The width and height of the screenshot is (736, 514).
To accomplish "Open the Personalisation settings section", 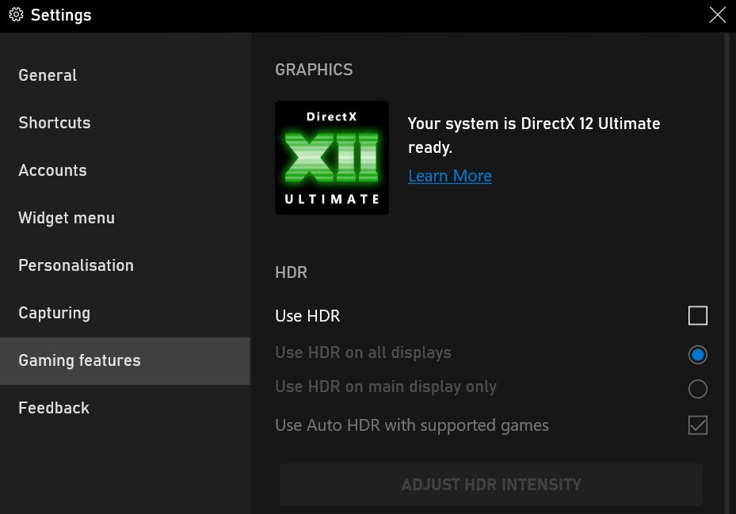I will click(75, 265).
